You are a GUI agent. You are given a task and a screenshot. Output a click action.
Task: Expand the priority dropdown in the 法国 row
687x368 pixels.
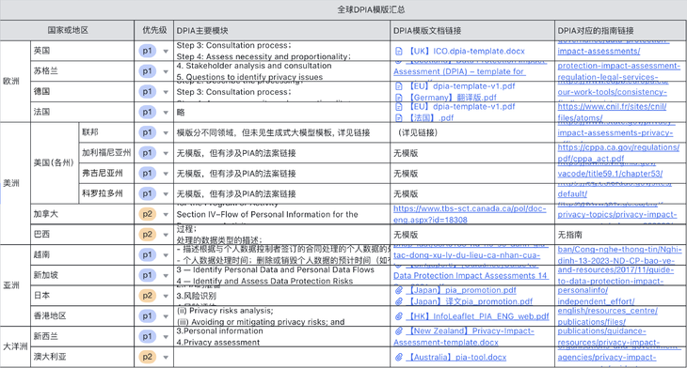click(x=166, y=113)
